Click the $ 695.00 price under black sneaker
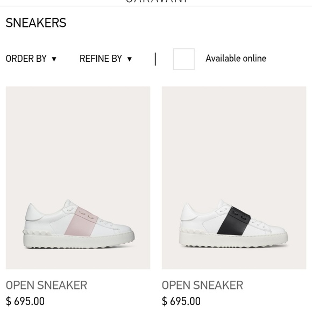312x312 pixels. pyautogui.click(x=181, y=301)
